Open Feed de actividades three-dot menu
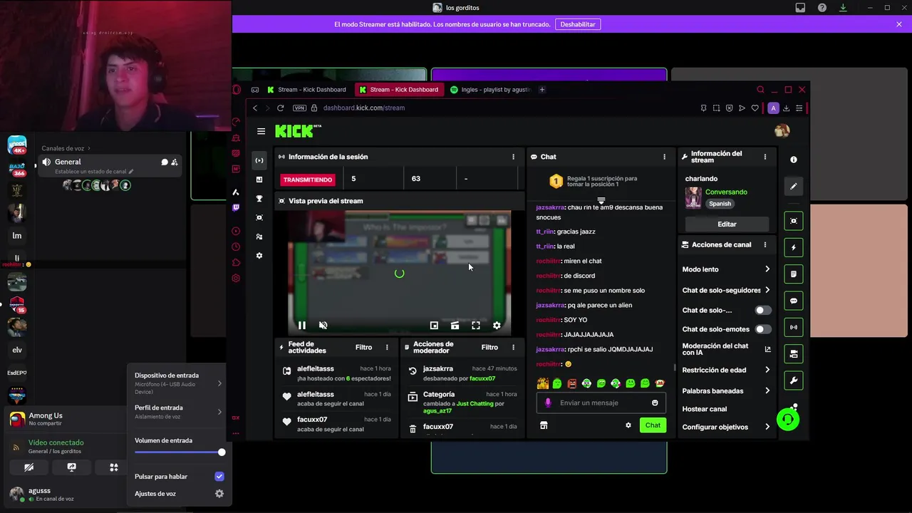The width and height of the screenshot is (912, 513). coord(387,348)
